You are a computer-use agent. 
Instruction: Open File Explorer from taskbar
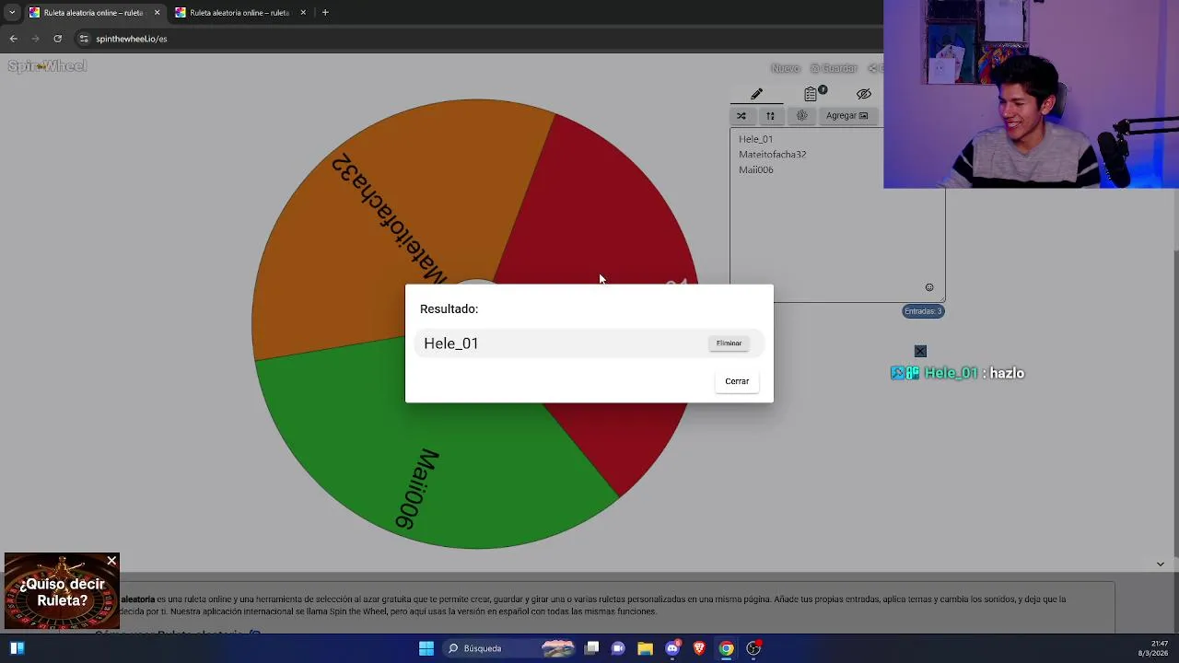[x=645, y=648]
